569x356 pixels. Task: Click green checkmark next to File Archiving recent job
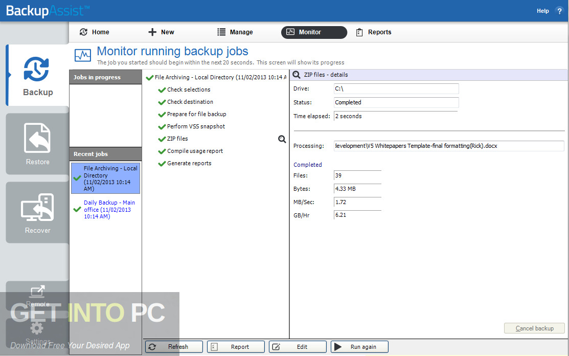click(x=77, y=178)
